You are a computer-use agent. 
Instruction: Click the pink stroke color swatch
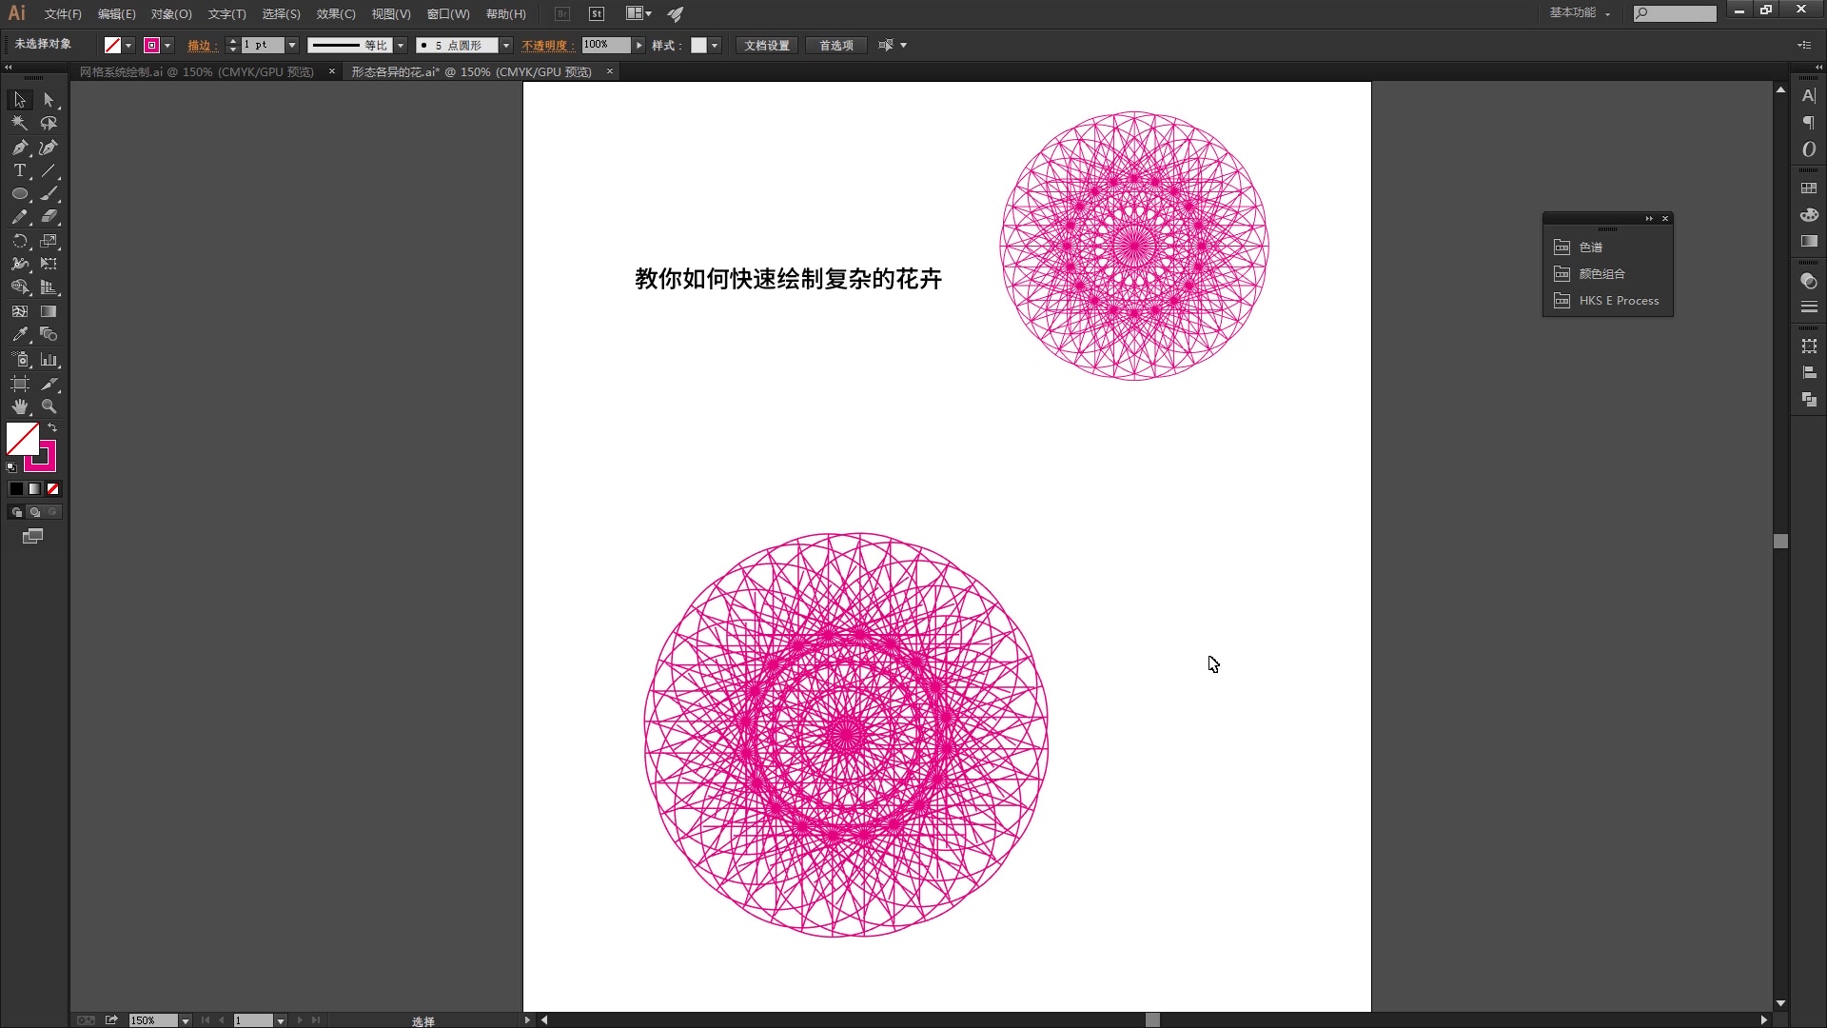pos(153,45)
